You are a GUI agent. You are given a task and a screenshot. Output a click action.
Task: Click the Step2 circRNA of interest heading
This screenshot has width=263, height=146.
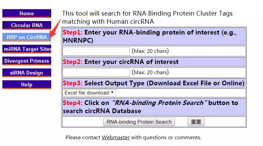click(121, 62)
